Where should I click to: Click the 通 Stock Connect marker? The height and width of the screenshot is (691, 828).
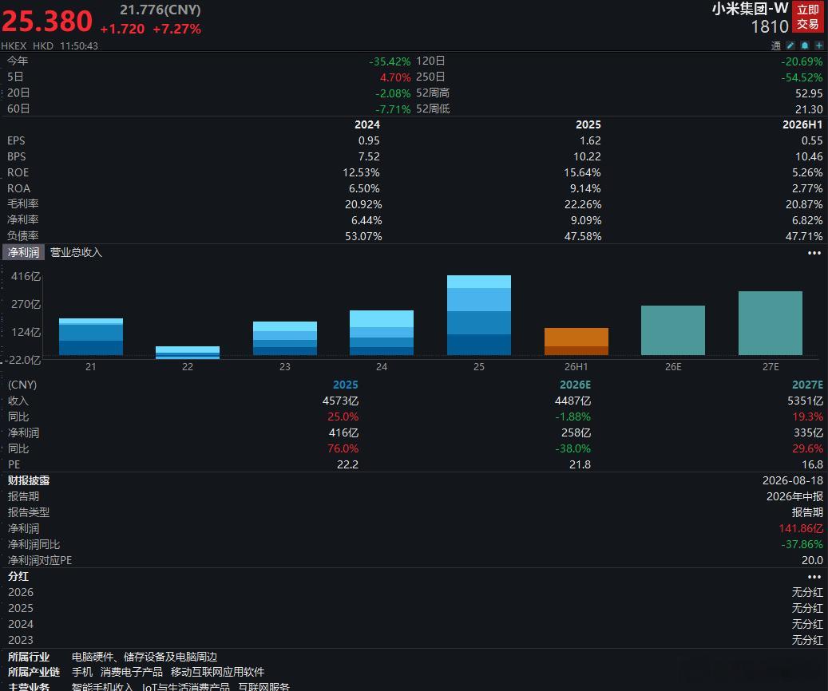point(776,46)
